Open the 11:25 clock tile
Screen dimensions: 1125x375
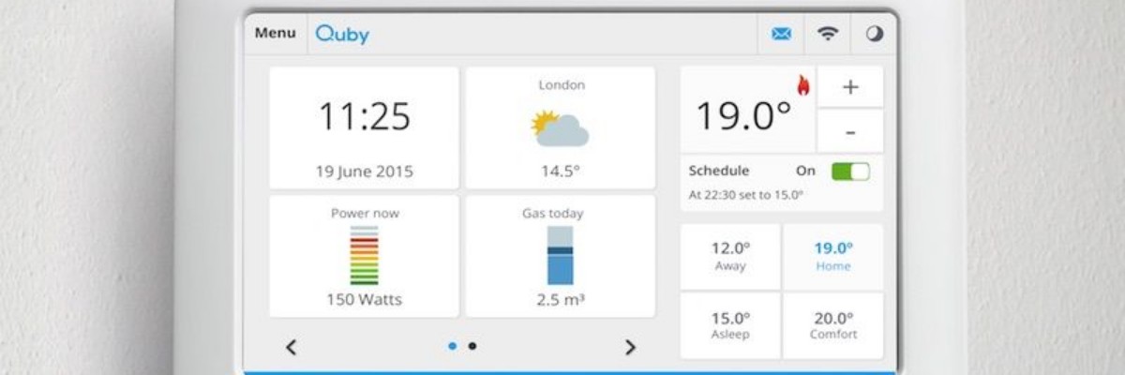pos(364,127)
